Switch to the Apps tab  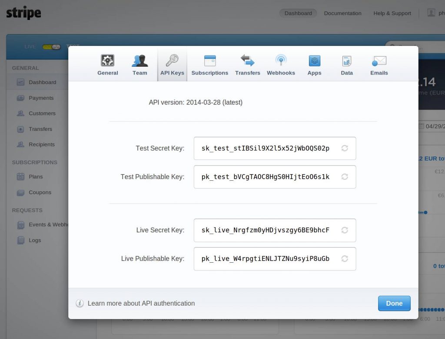(x=314, y=65)
